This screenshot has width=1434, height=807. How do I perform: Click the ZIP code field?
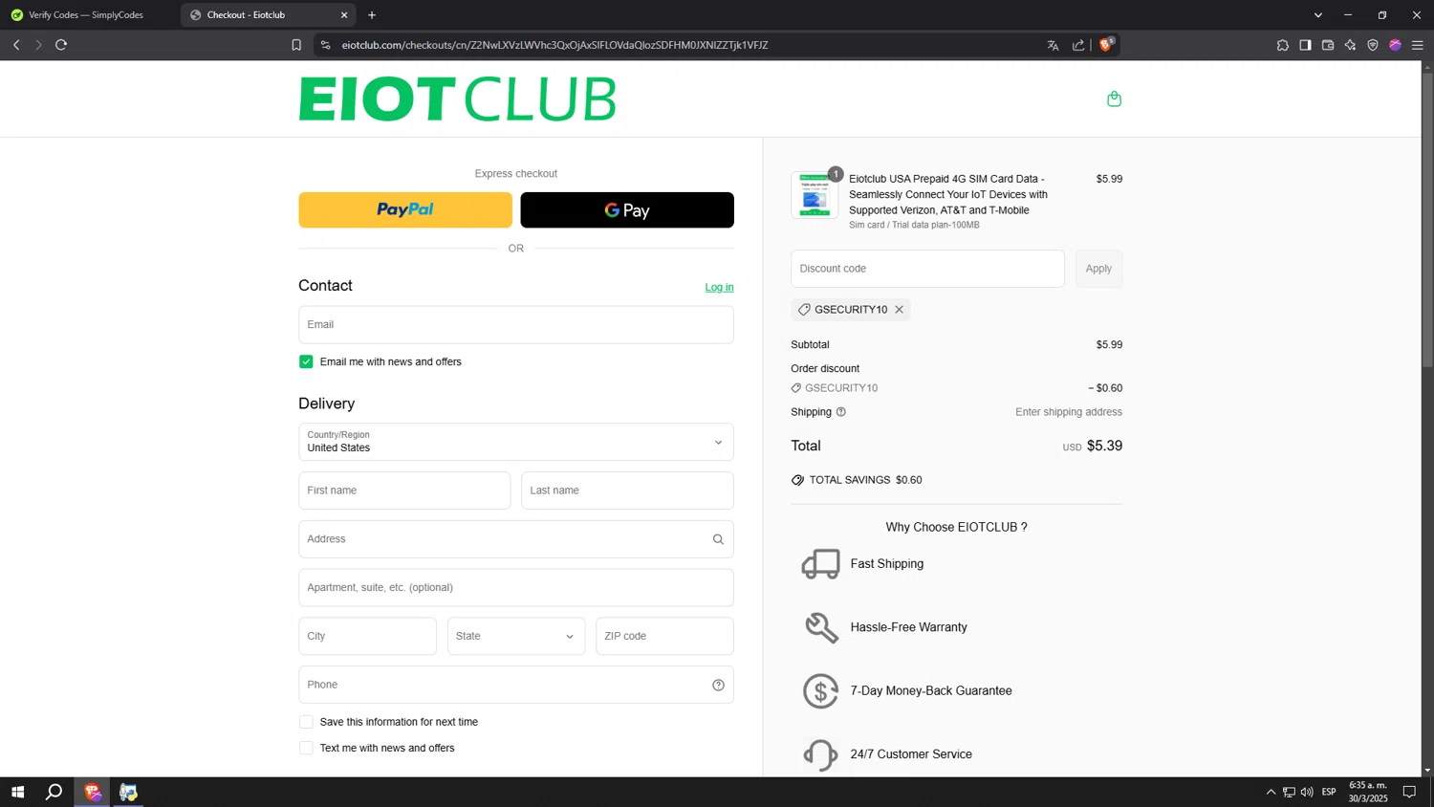coord(664,636)
